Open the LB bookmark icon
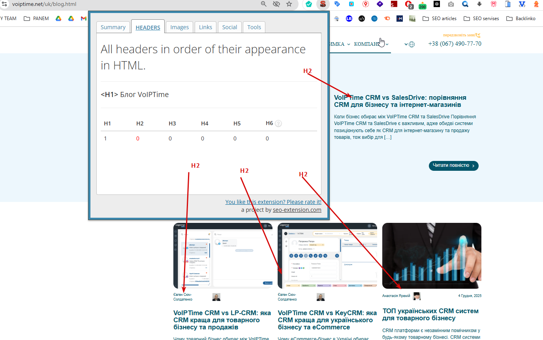 pyautogui.click(x=349, y=18)
